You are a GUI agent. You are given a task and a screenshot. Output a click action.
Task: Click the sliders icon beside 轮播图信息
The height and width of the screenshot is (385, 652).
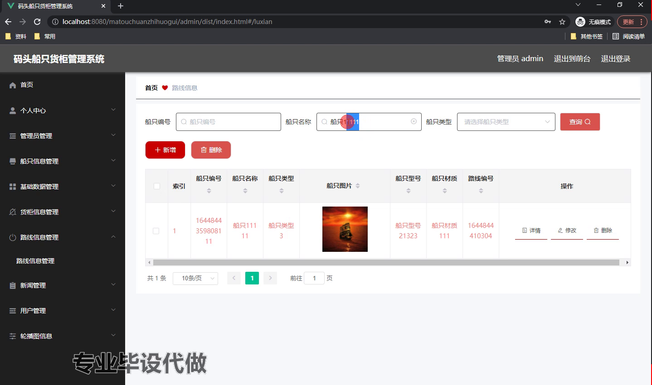click(x=13, y=336)
